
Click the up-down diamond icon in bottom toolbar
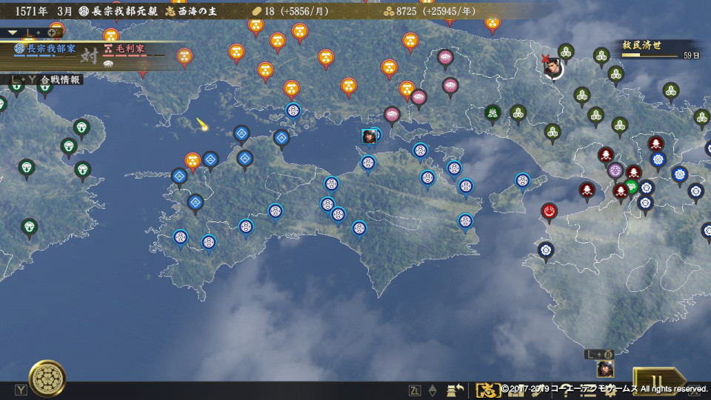click(433, 390)
